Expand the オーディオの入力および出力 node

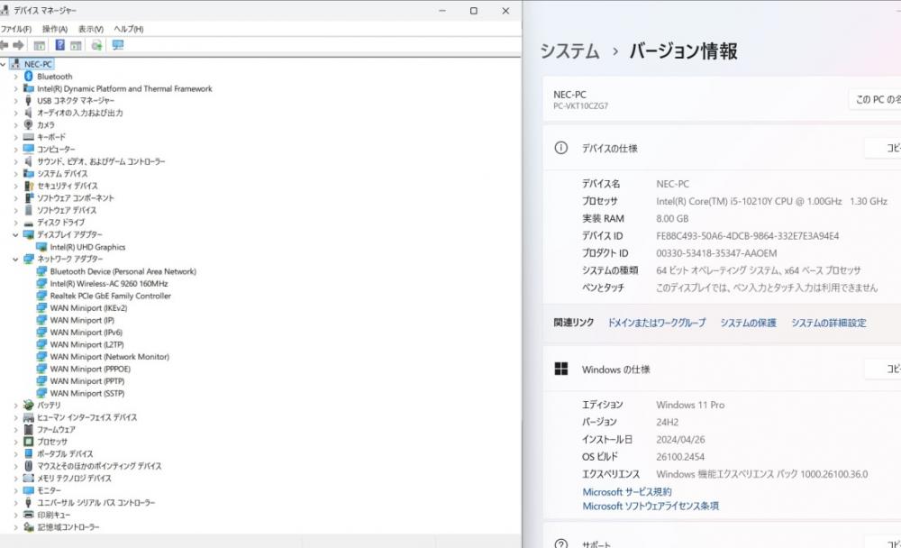point(15,113)
